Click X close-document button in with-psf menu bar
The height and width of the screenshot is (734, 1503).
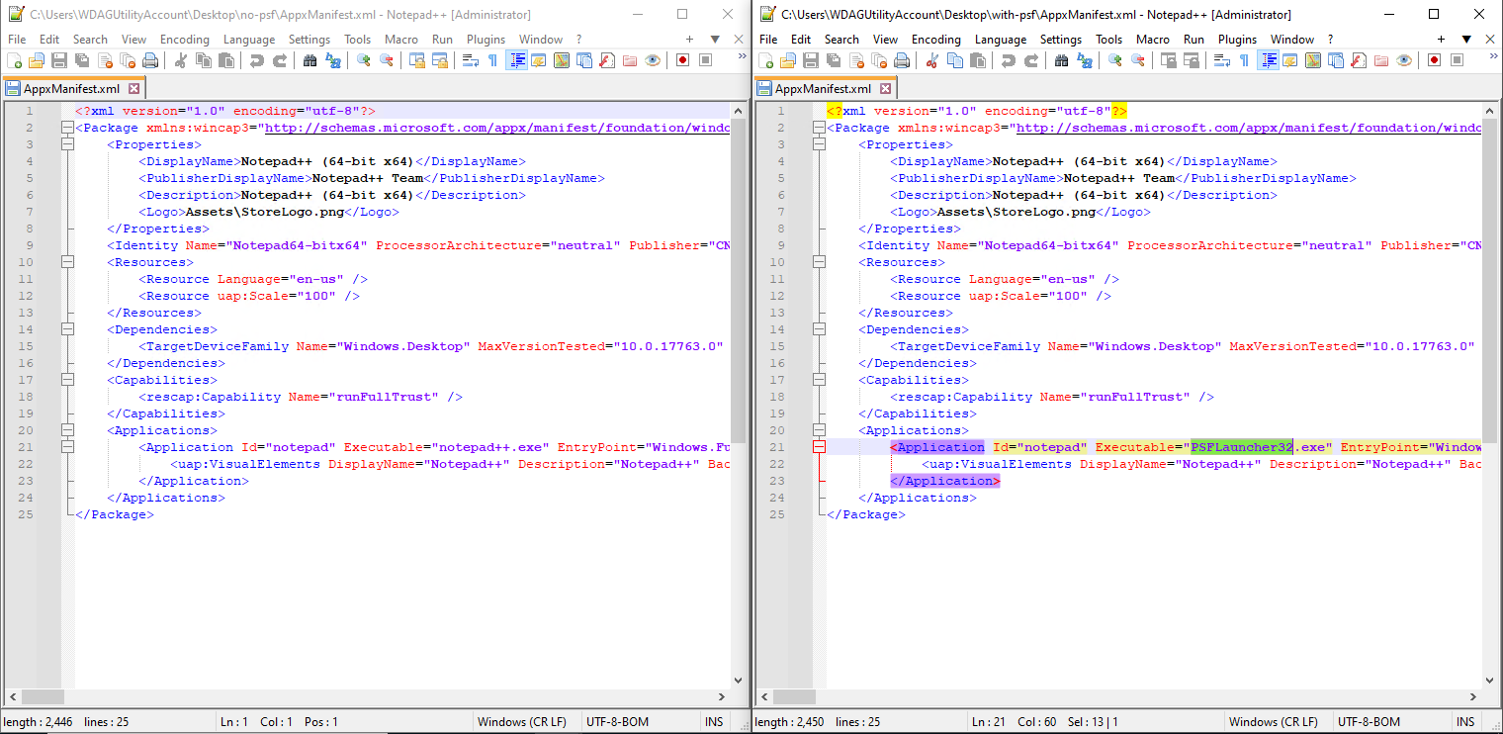(x=1490, y=40)
